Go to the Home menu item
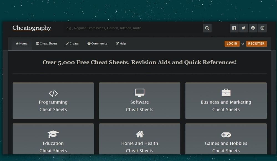Viewport: 277px width, 161px height. coord(22,44)
